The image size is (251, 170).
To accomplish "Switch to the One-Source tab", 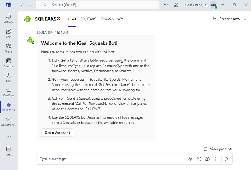I will click(x=112, y=19).
